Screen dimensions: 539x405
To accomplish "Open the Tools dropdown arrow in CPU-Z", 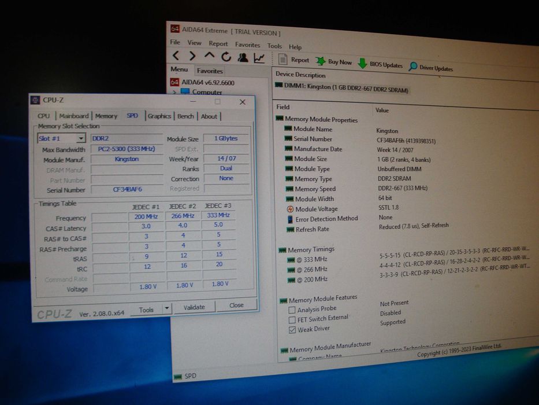I will coord(167,308).
